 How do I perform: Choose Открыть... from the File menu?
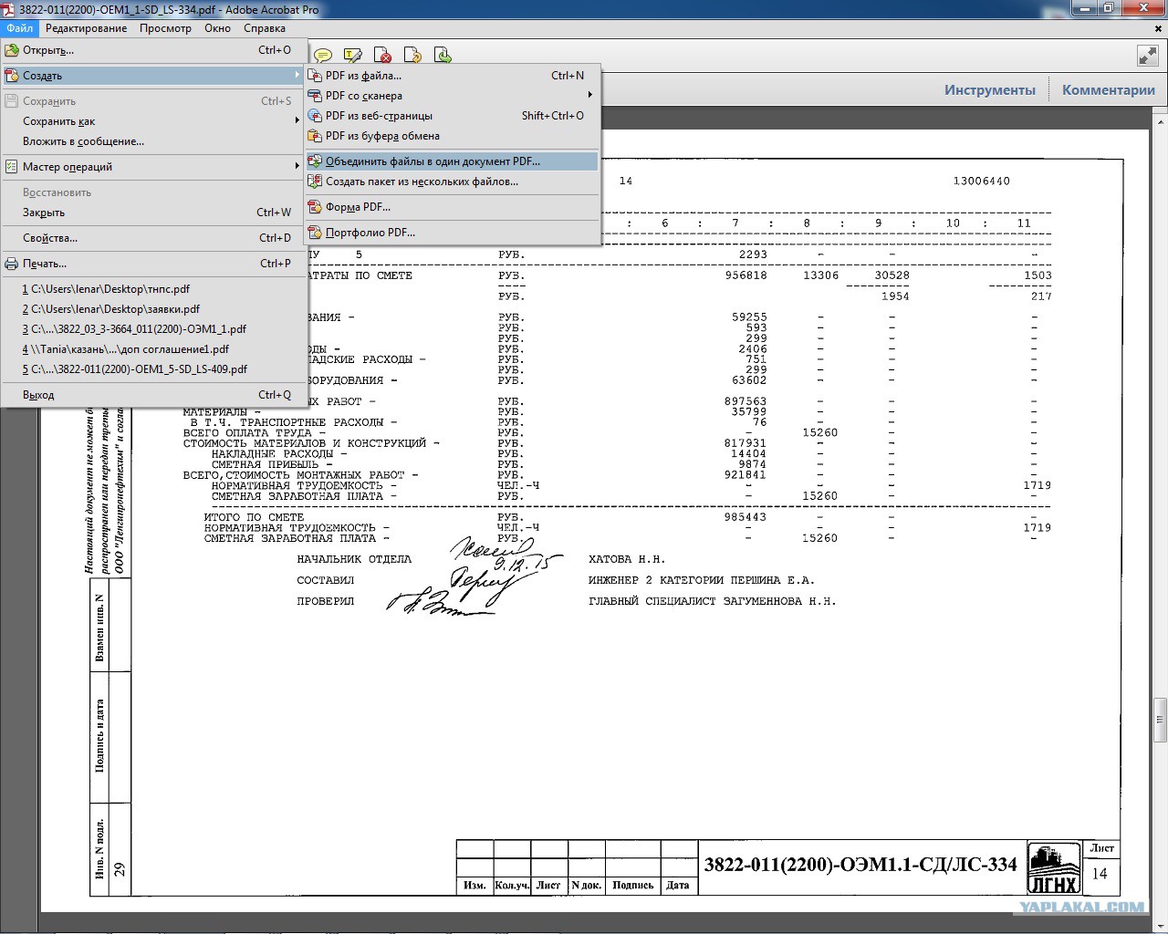tap(153, 50)
